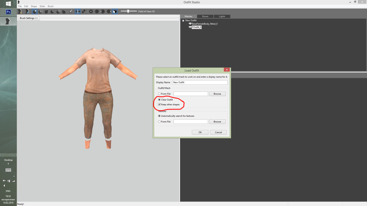Click Browse for the Textures file
Viewport: 367px width, 206px height.
pos(217,122)
